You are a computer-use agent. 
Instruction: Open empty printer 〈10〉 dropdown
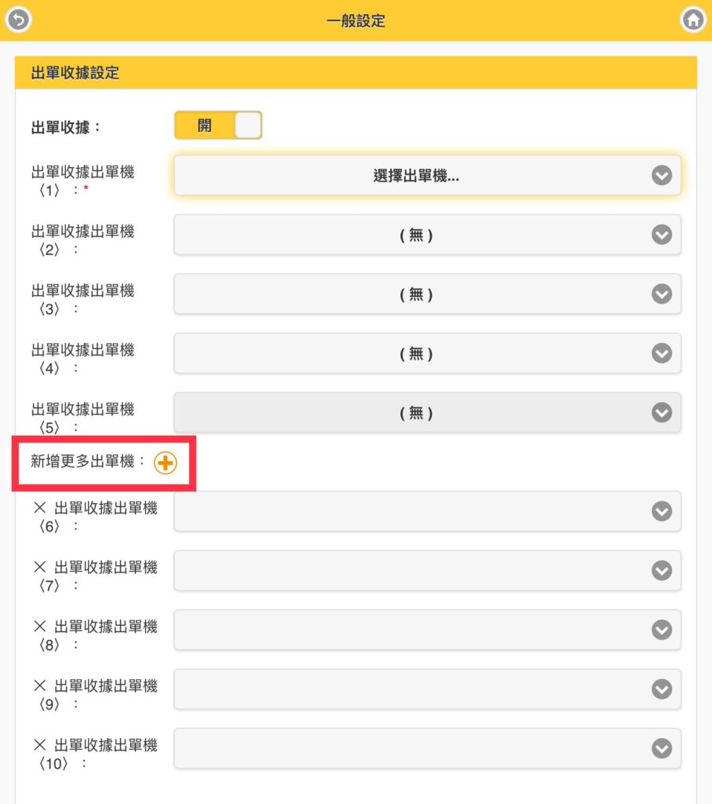(428, 748)
